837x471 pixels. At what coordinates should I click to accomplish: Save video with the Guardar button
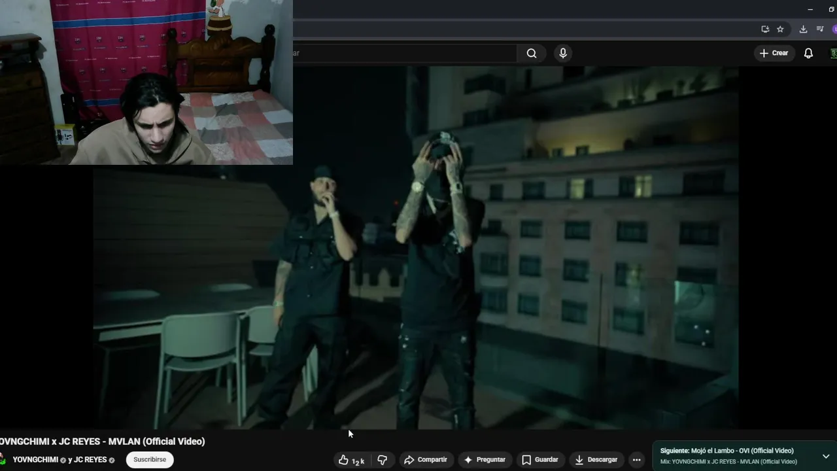pyautogui.click(x=540, y=460)
